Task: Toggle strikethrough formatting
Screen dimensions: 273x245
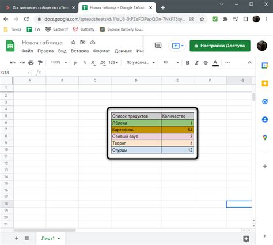Action: tap(206, 63)
